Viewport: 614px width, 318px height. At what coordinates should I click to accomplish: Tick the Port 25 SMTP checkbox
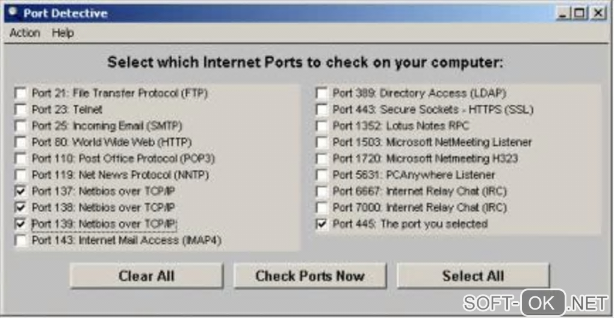click(x=21, y=126)
